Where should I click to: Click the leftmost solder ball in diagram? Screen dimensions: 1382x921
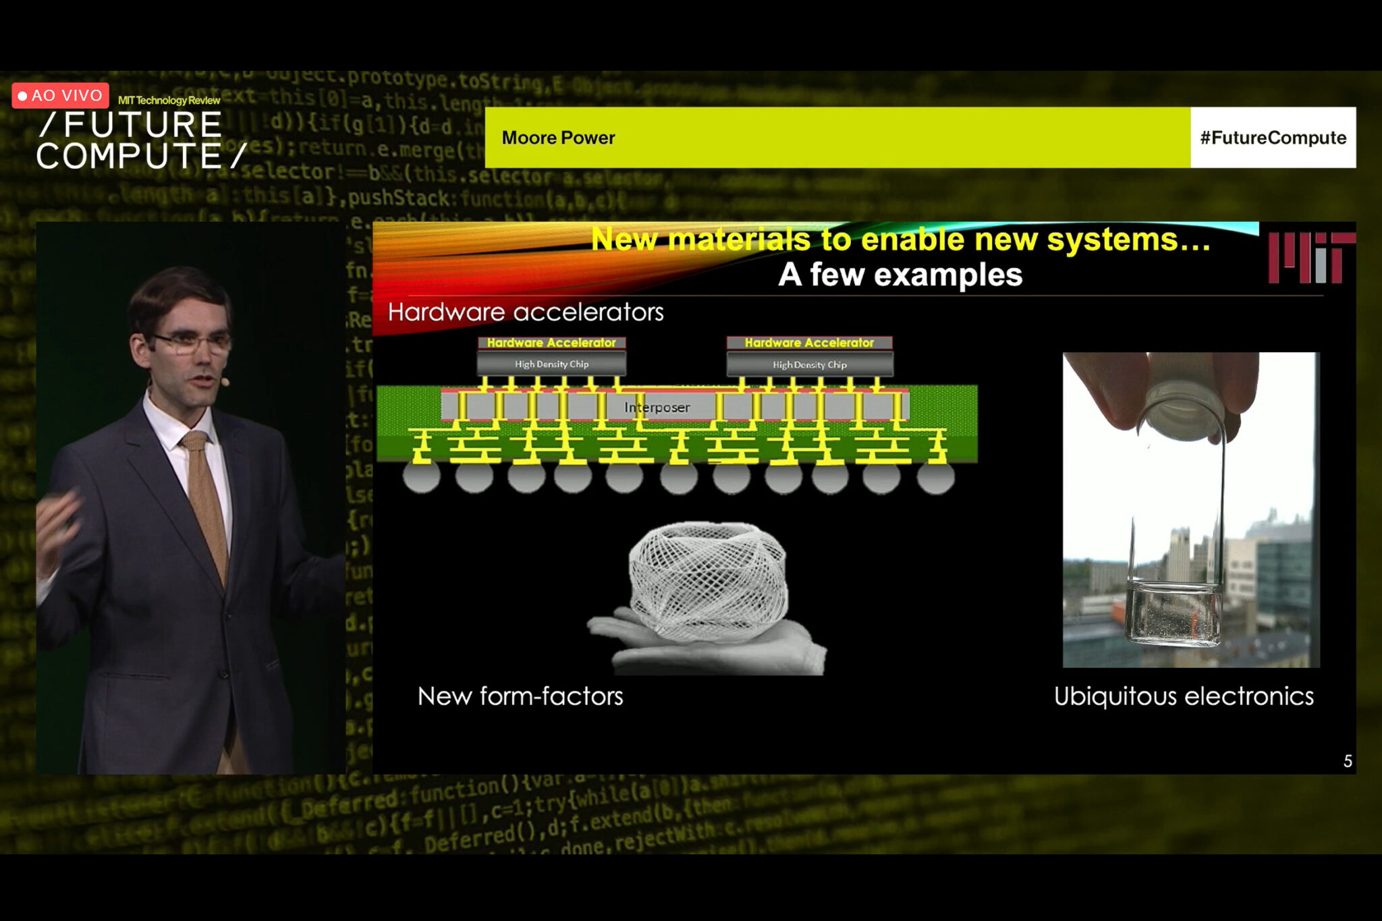(422, 476)
